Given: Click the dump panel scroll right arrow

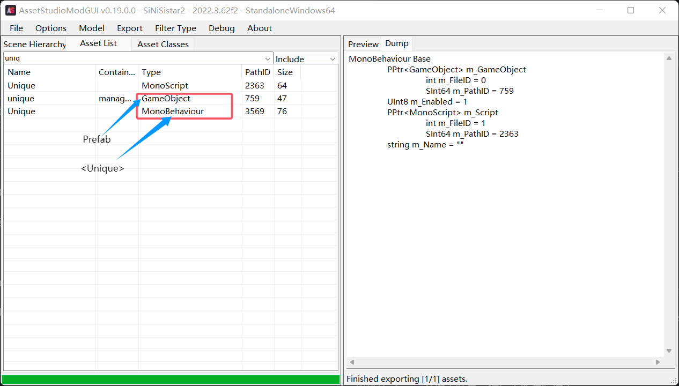Looking at the screenshot, I should [658, 362].
